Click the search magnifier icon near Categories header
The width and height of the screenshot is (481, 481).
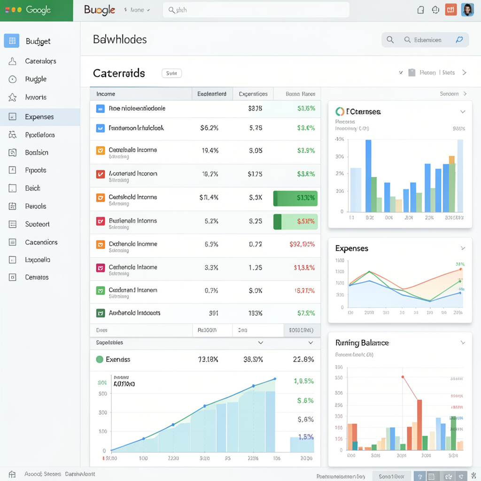pyautogui.click(x=390, y=39)
